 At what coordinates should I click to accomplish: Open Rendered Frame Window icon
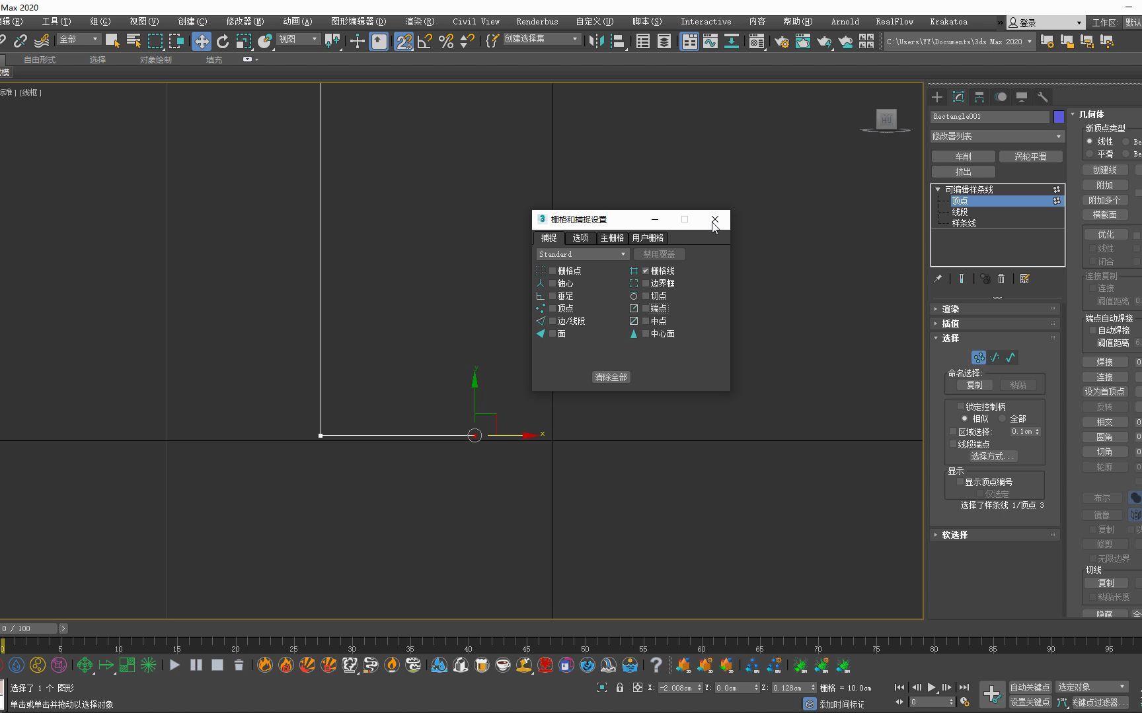[x=802, y=41]
